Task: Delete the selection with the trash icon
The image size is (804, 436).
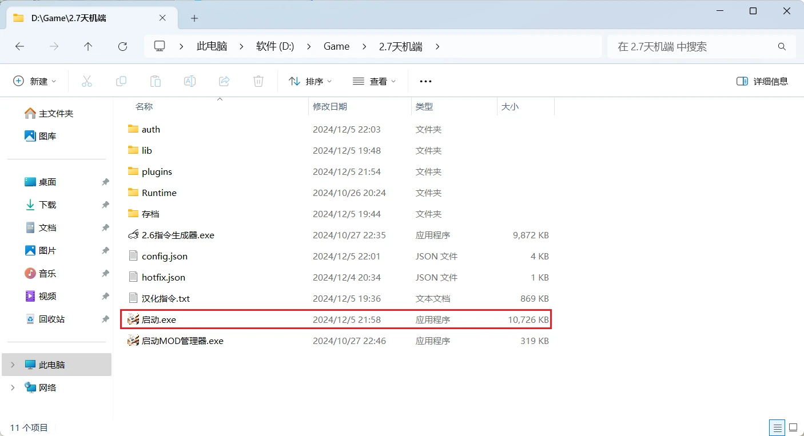Action: [258, 81]
